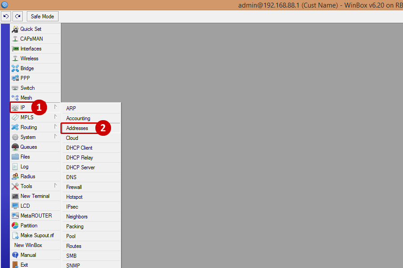The image size is (403, 268).
Task: Select DHCP Relay entry
Action: [x=91, y=158]
